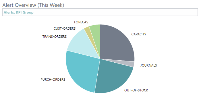
Task: Click the CUST-ORDERS label
Action: coord(65,28)
